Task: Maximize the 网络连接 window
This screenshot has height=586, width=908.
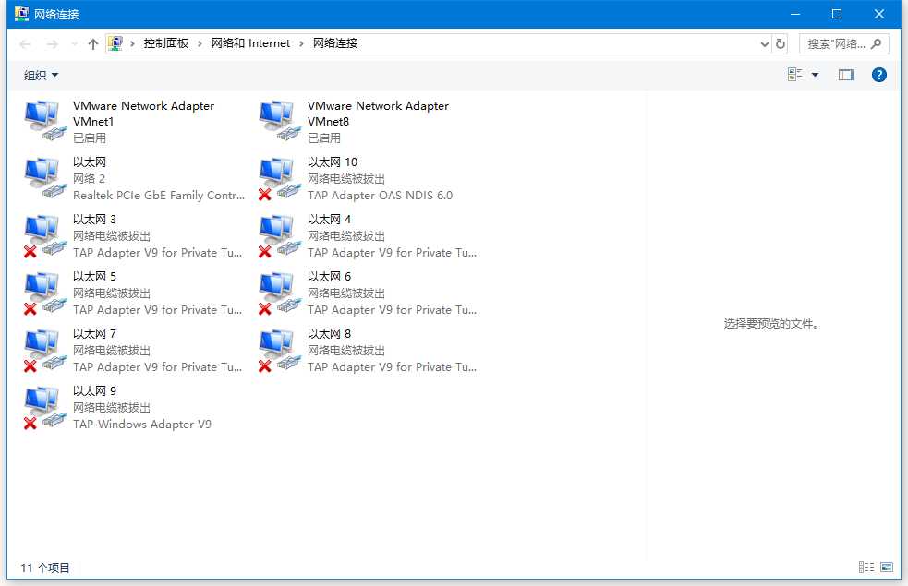Action: 837,14
